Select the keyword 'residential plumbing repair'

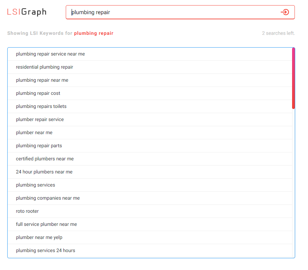pyautogui.click(x=45, y=67)
